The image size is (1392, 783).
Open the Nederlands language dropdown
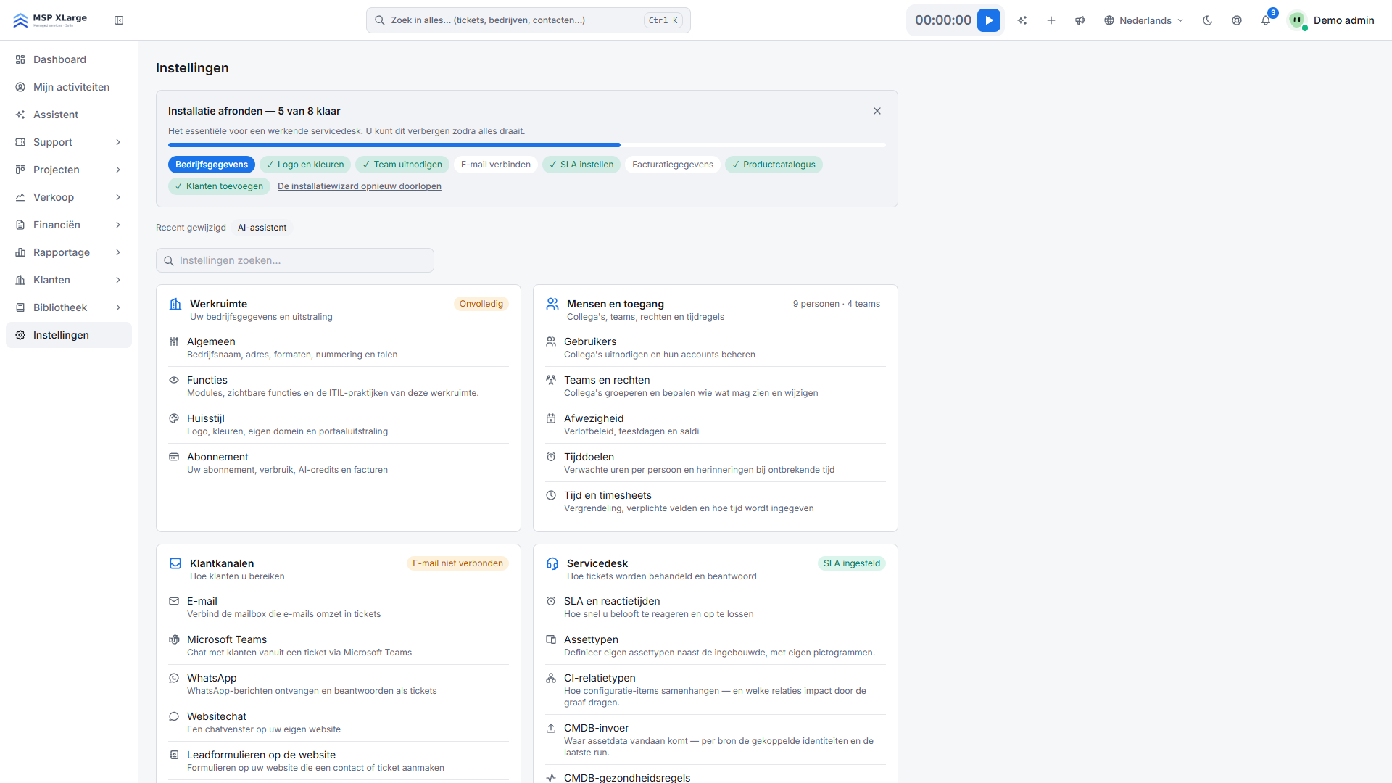tap(1144, 20)
